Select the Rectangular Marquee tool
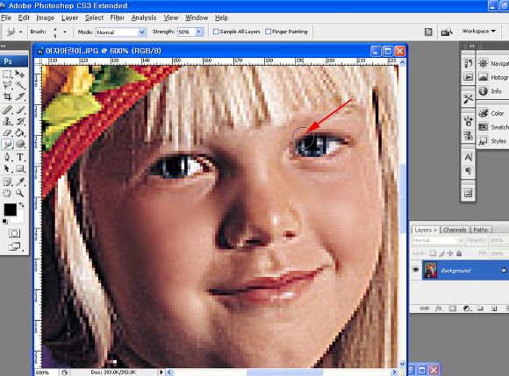The image size is (509, 376). point(7,74)
